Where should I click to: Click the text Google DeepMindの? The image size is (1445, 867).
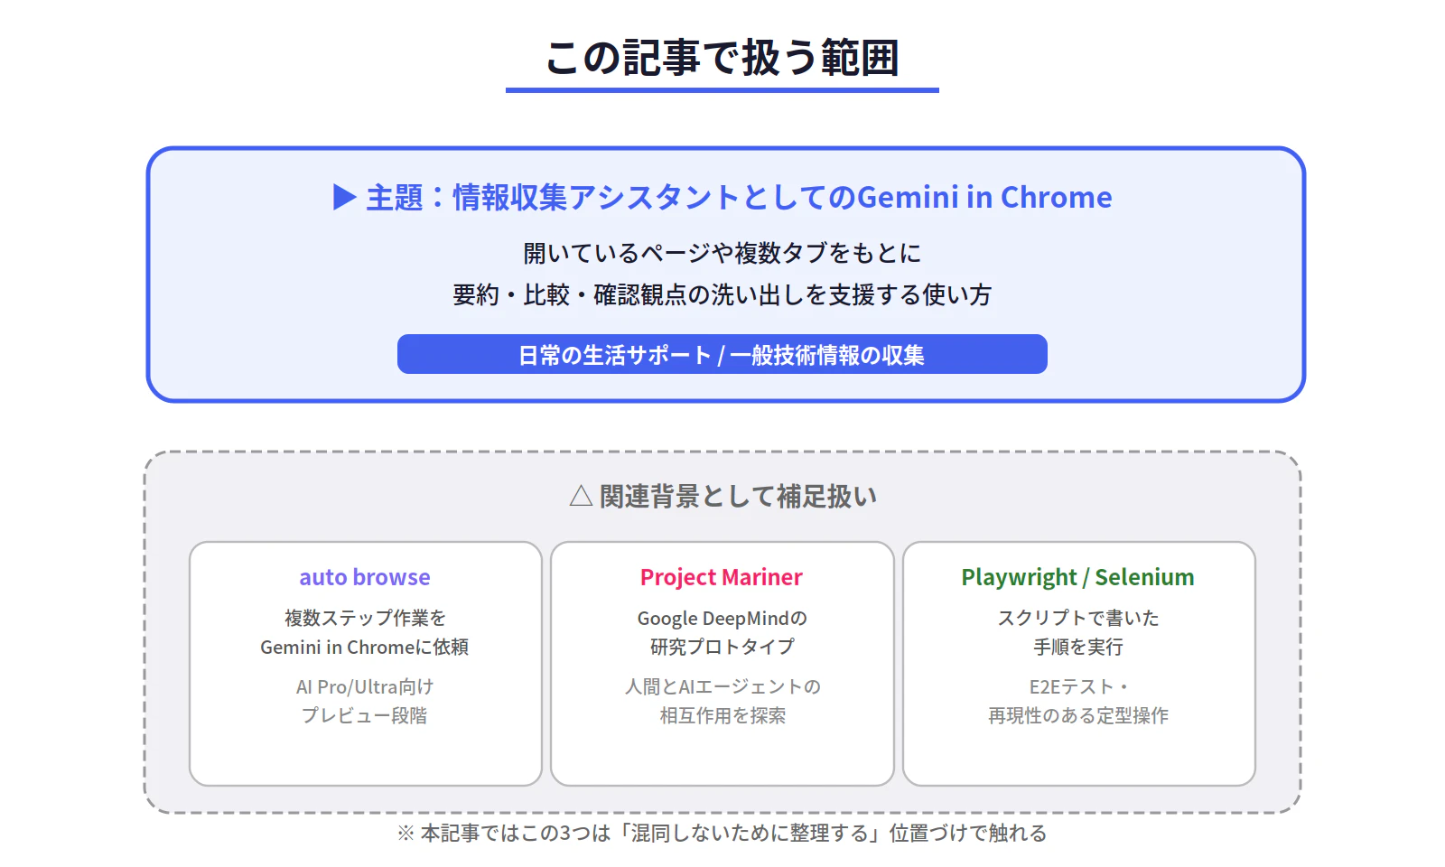coord(722,618)
